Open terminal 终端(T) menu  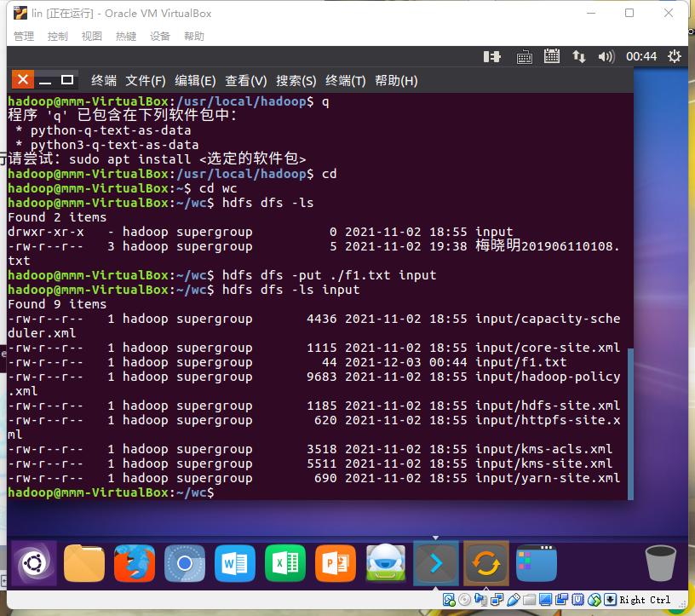click(346, 81)
